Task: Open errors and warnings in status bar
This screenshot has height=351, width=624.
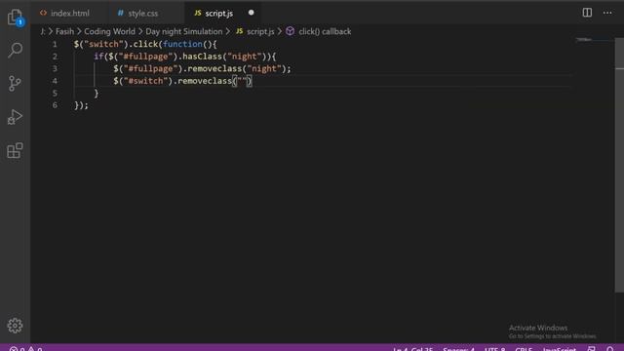Action: pos(26,349)
